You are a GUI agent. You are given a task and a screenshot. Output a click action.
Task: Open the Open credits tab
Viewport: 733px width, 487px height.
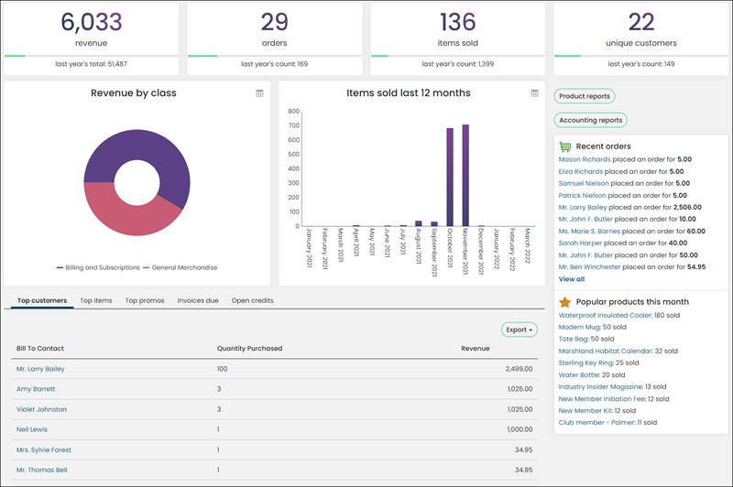tap(253, 300)
